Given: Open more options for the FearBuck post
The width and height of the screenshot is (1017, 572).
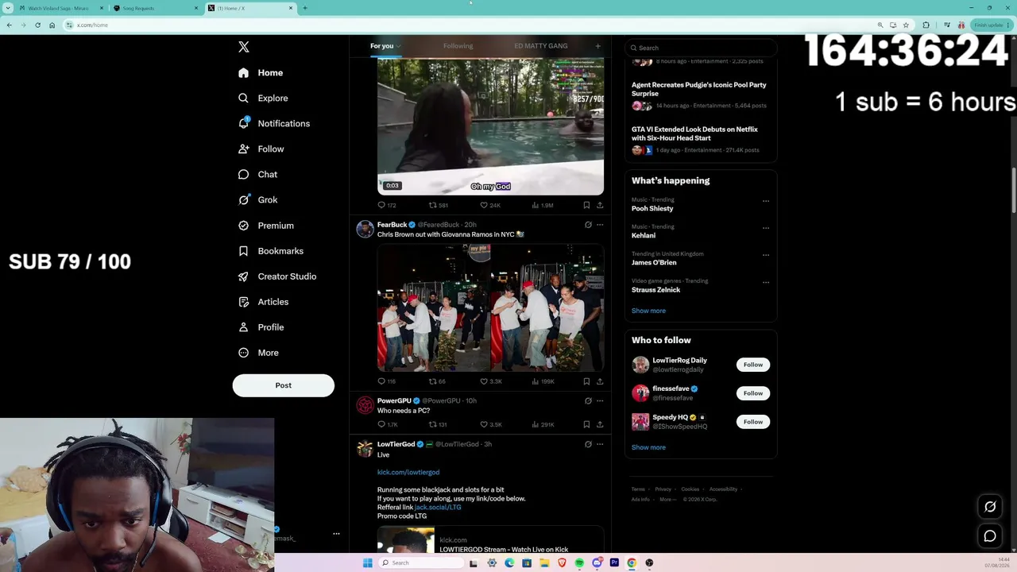Looking at the screenshot, I should [600, 225].
